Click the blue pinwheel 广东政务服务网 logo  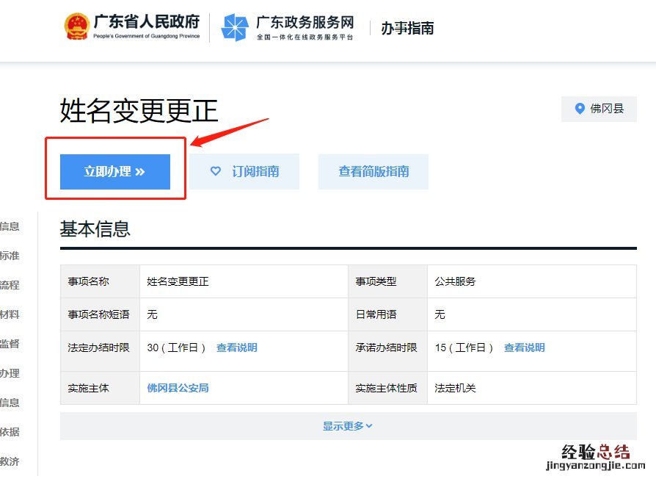tap(235, 27)
